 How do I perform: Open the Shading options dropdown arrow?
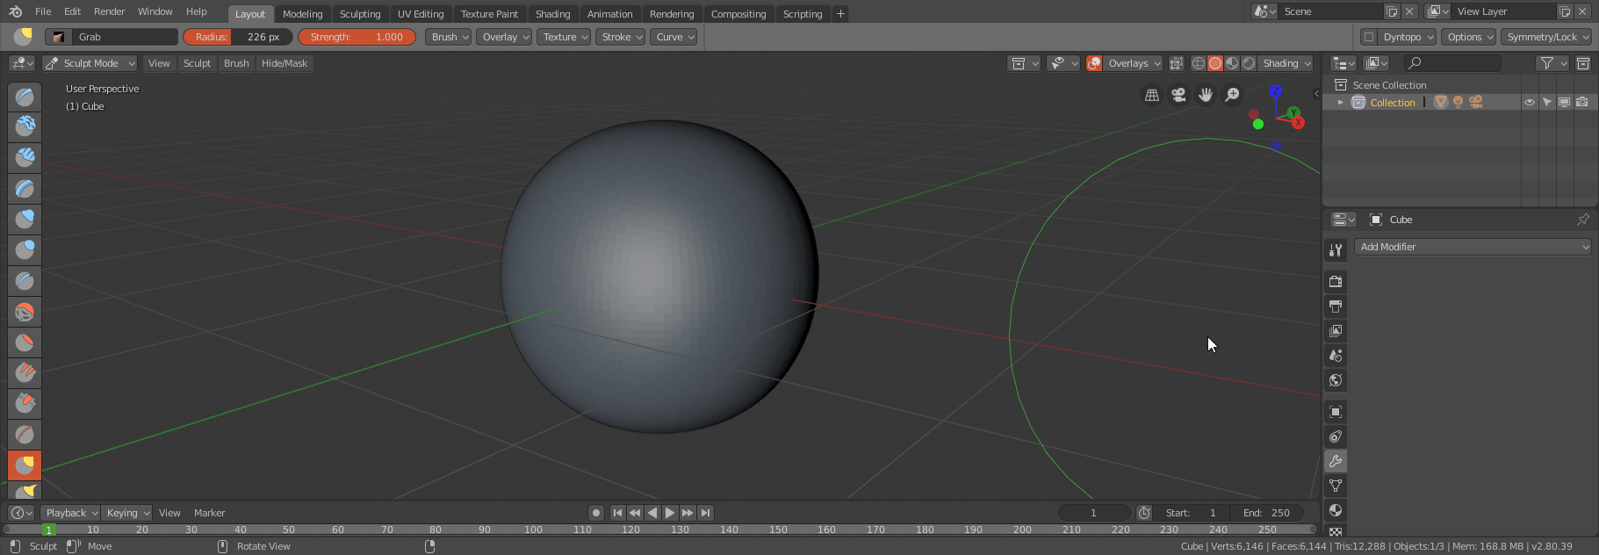[1286, 63]
